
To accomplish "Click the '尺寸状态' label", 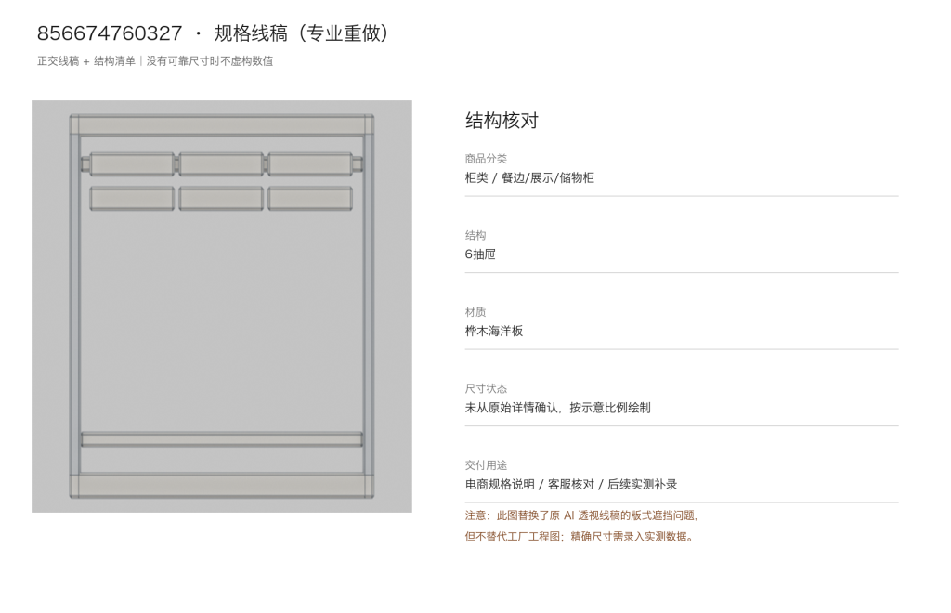I will click(x=486, y=388).
